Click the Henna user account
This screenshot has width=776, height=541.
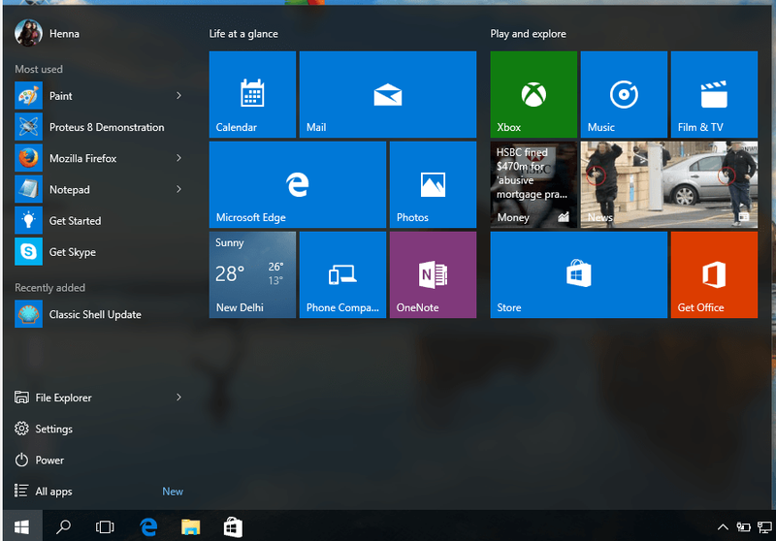pyautogui.click(x=48, y=33)
